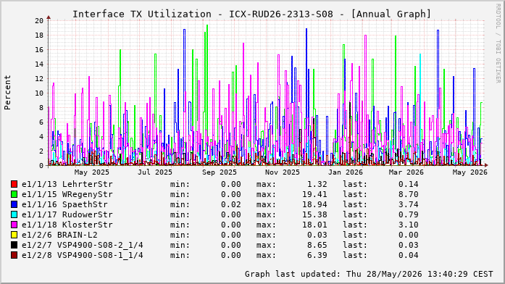
Task: Click the LehrterStr max value 1.32
Action: tap(317, 184)
